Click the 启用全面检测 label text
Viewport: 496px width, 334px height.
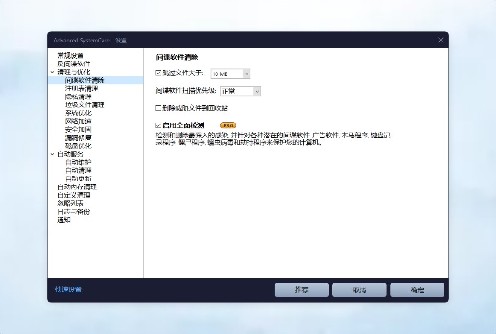click(x=183, y=125)
